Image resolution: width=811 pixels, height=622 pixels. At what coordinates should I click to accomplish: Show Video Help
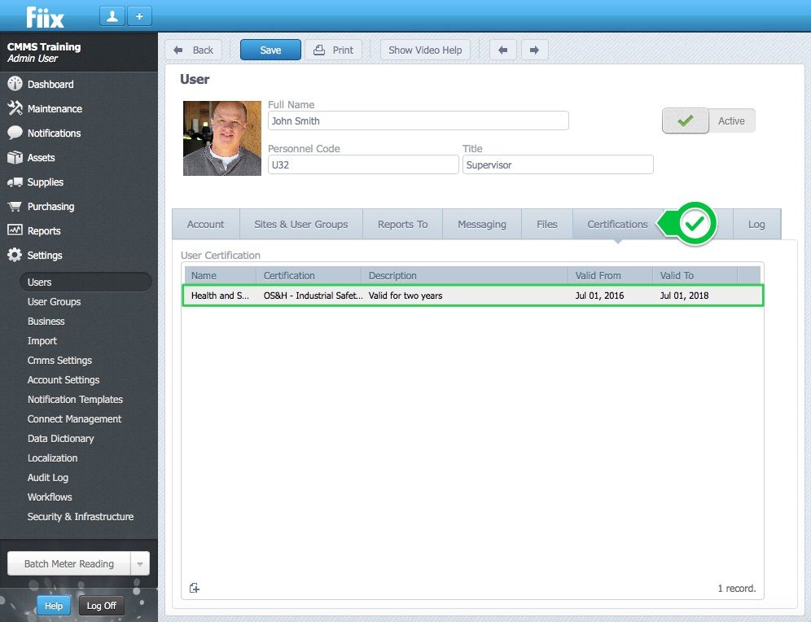pos(425,50)
